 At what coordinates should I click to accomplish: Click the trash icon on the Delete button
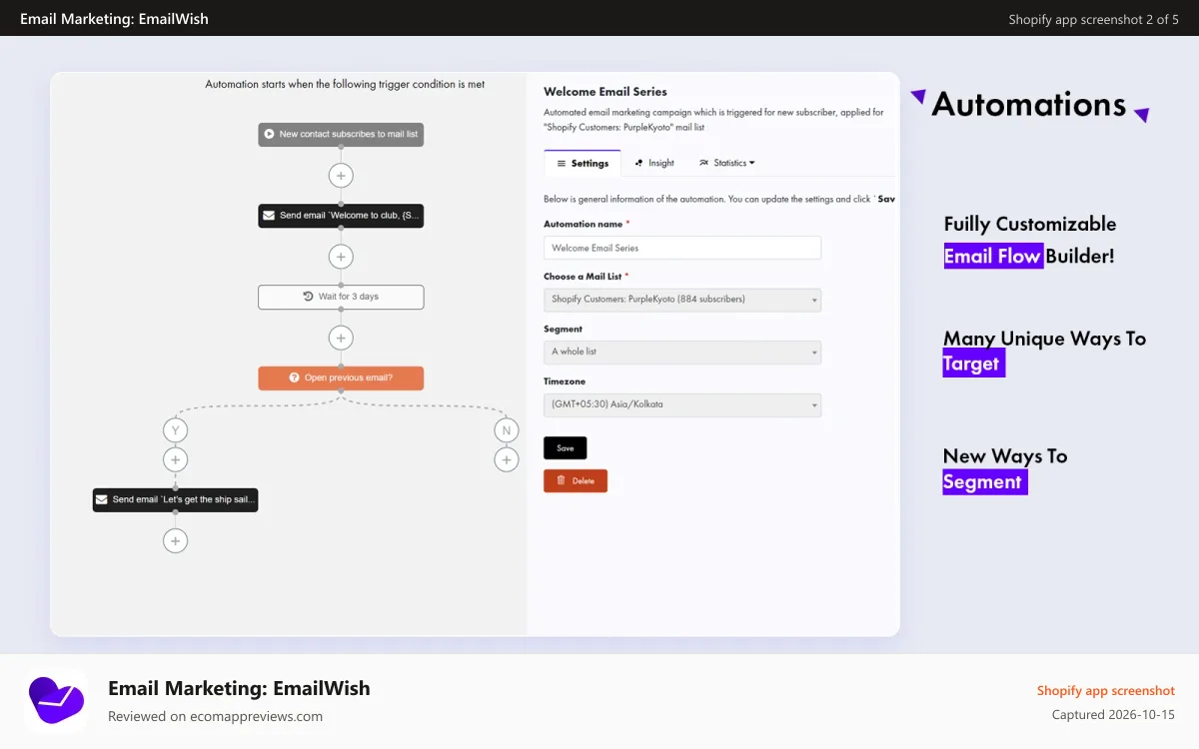[561, 480]
